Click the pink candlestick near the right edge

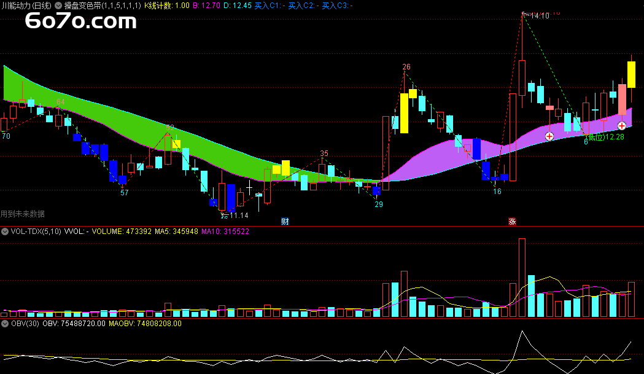coord(622,99)
